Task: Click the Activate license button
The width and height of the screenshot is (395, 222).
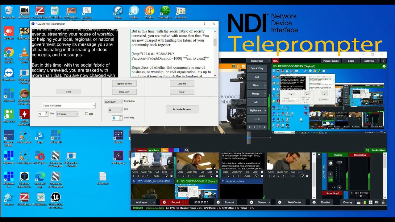Action: click(182, 109)
